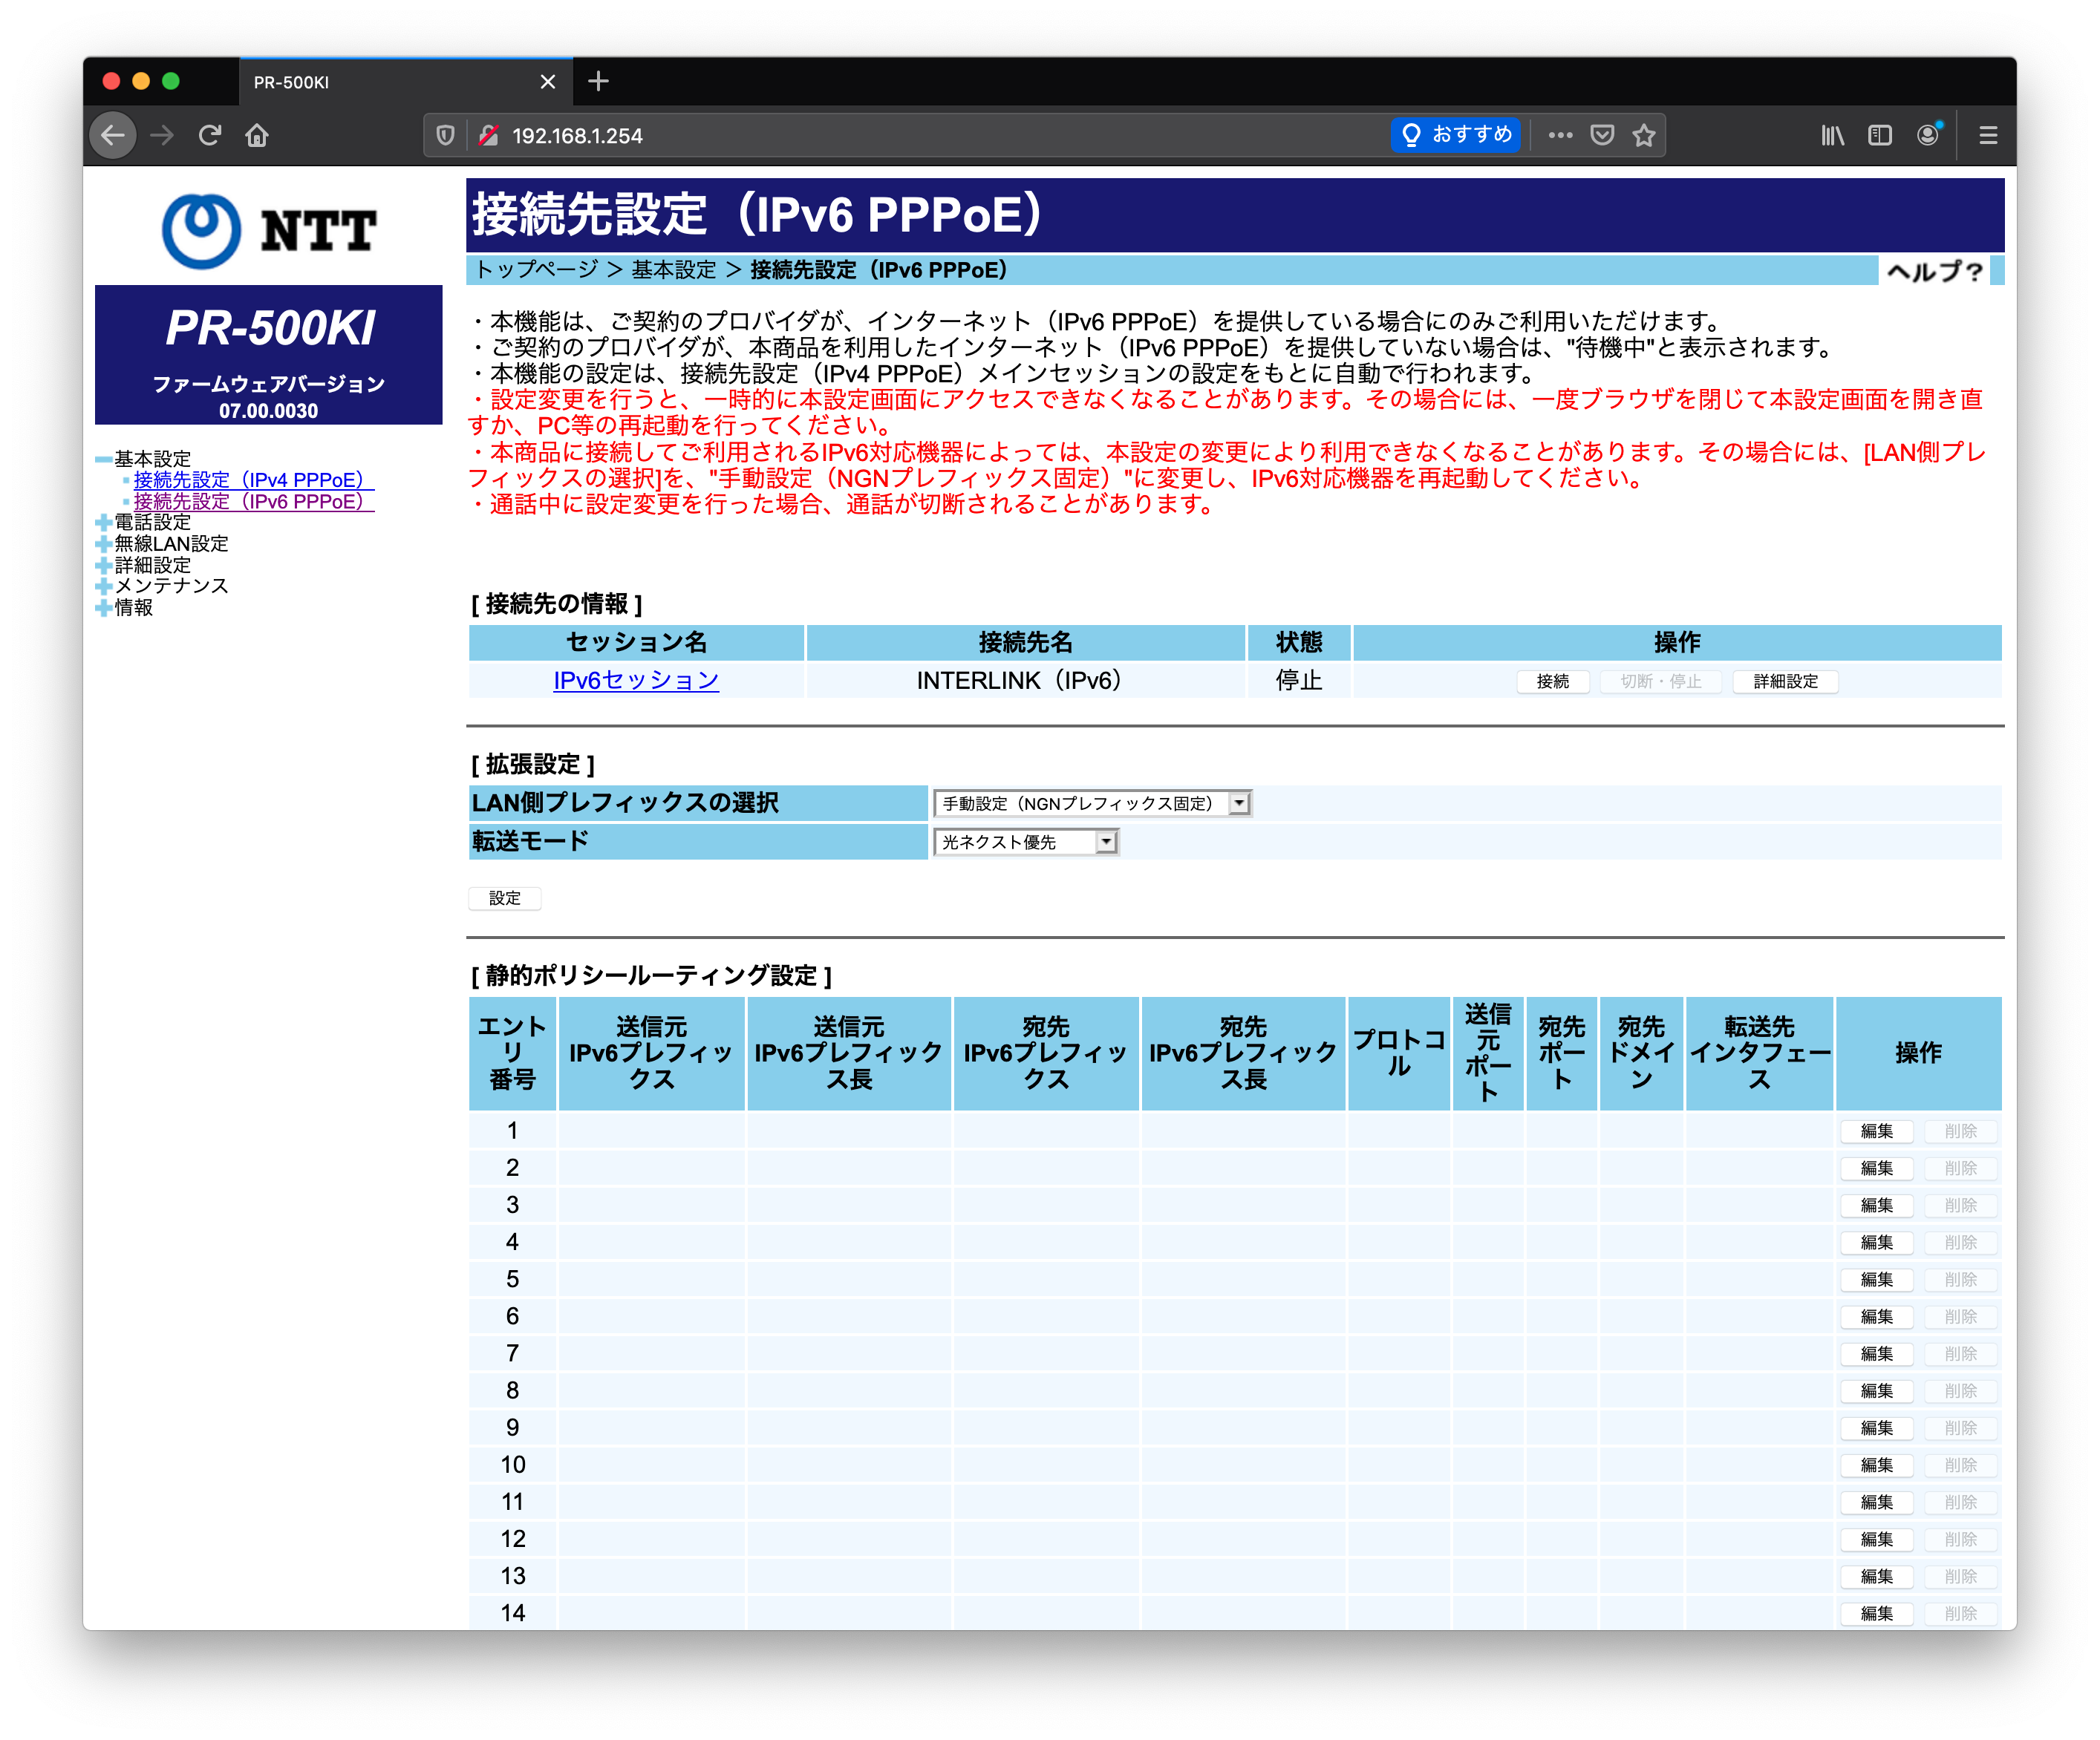Go to Firefox home page
Image resolution: width=2100 pixels, height=1740 pixels.
257,135
